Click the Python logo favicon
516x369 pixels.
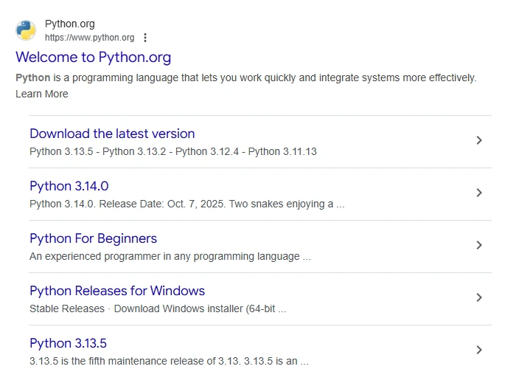(26, 30)
